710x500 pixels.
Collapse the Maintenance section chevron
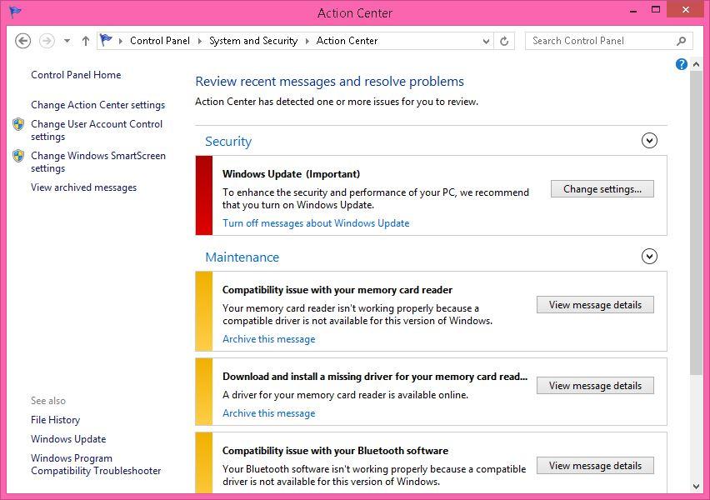tap(649, 257)
